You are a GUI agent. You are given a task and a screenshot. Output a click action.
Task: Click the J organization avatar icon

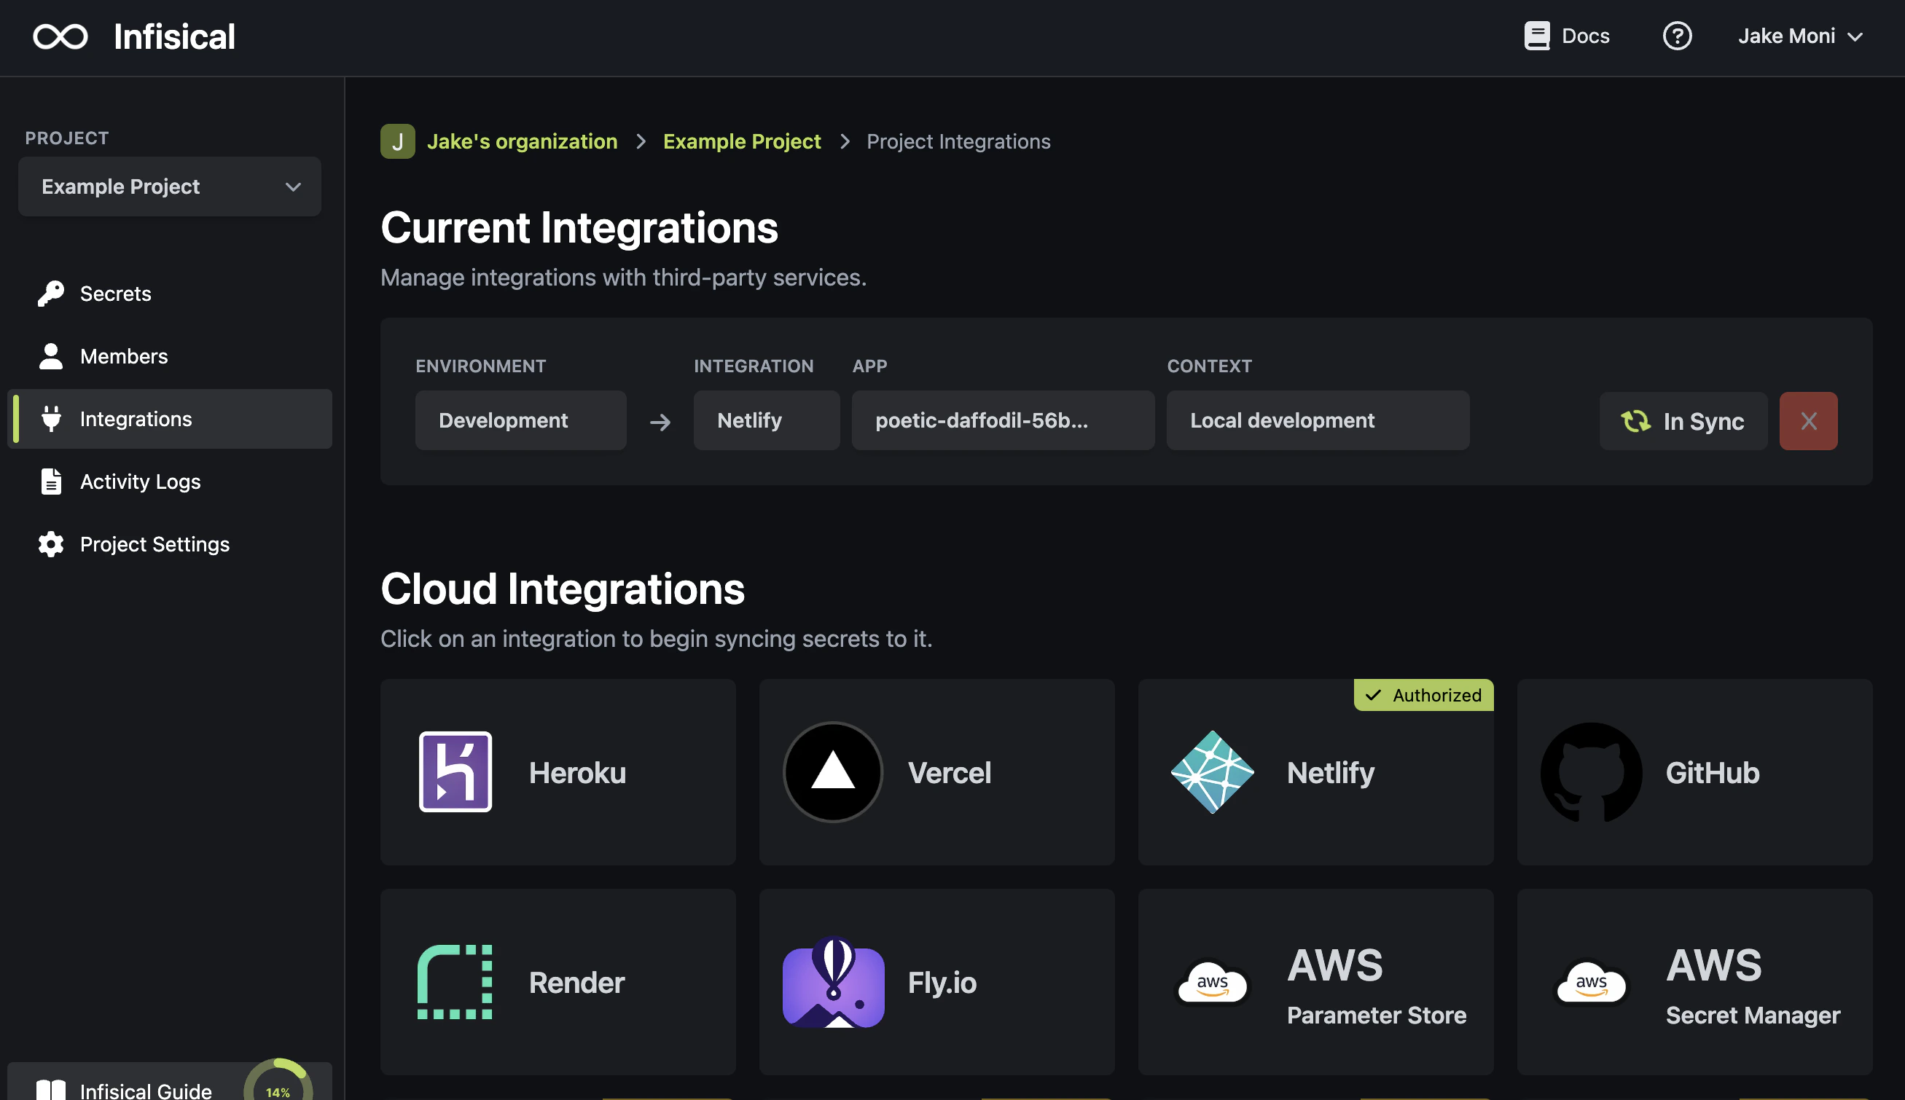click(x=397, y=141)
